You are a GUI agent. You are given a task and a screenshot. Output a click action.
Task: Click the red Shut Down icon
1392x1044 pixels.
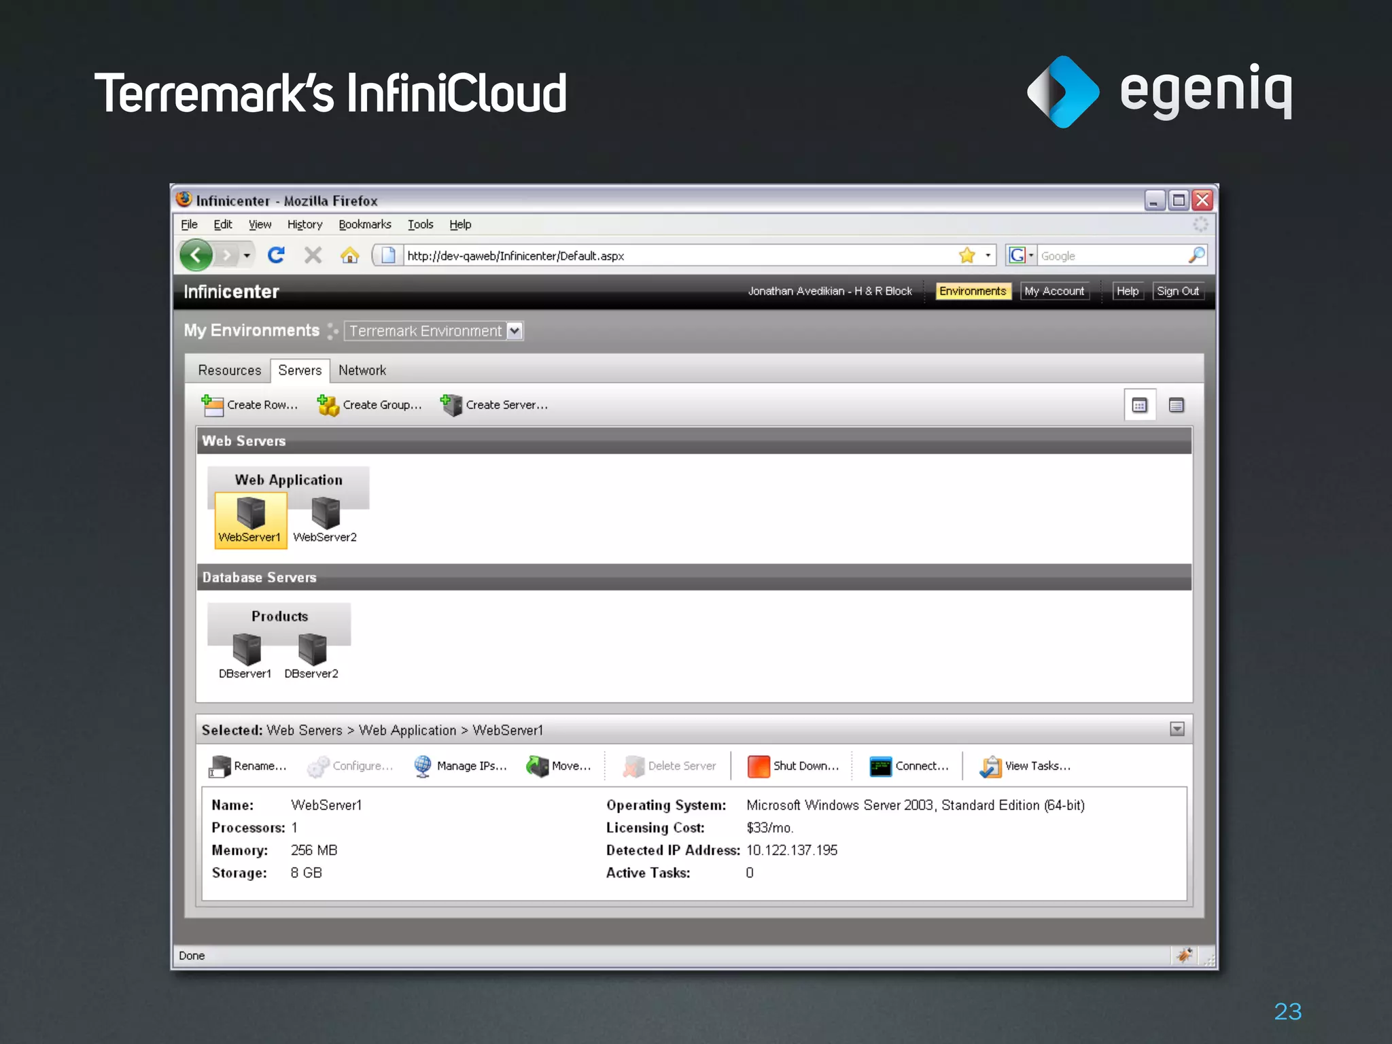coord(759,767)
